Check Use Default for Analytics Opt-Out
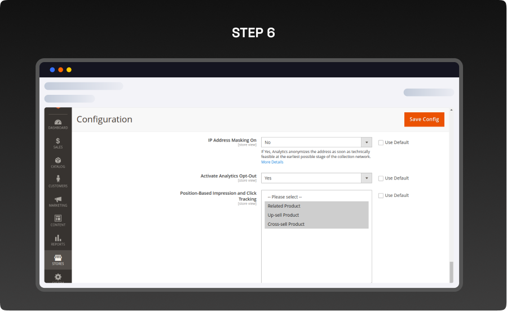 [381, 178]
